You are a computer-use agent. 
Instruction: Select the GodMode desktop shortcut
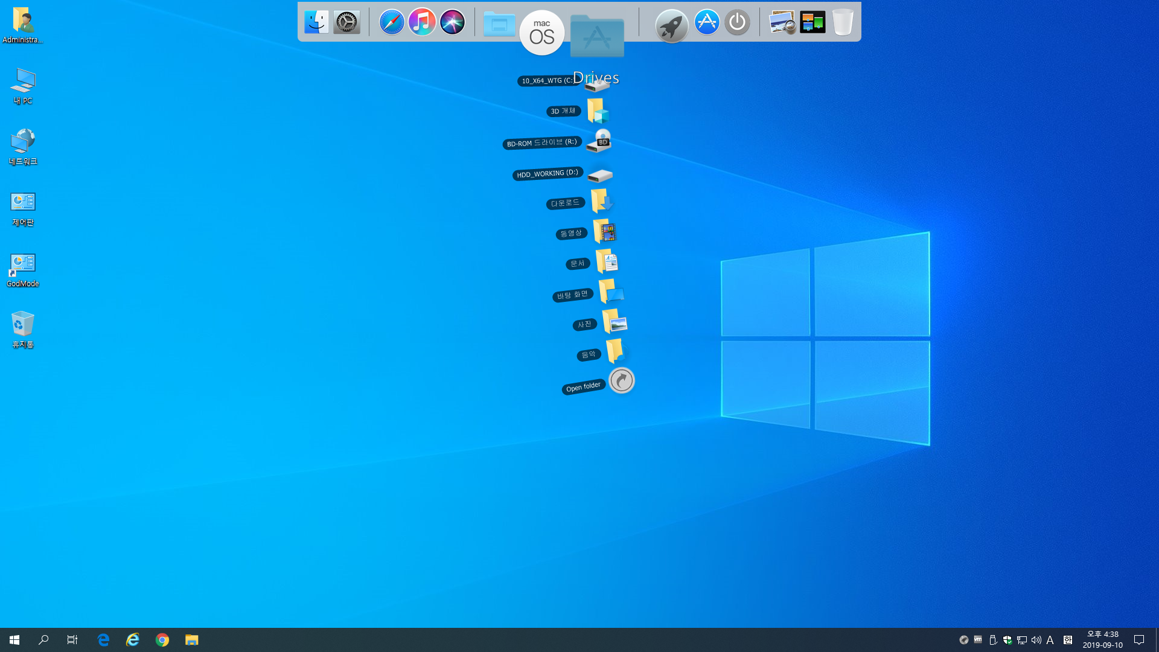pyautogui.click(x=23, y=269)
